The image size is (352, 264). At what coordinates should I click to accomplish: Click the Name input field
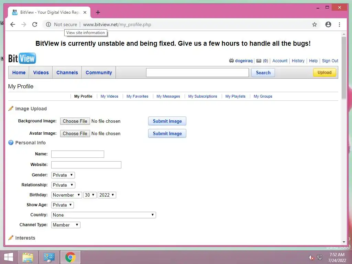click(78, 154)
